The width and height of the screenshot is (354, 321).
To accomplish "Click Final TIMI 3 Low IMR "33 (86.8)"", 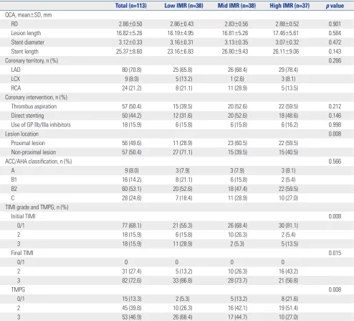I will [x=183, y=281].
